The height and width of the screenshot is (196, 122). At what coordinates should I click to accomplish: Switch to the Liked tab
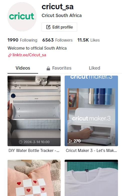click(94, 68)
